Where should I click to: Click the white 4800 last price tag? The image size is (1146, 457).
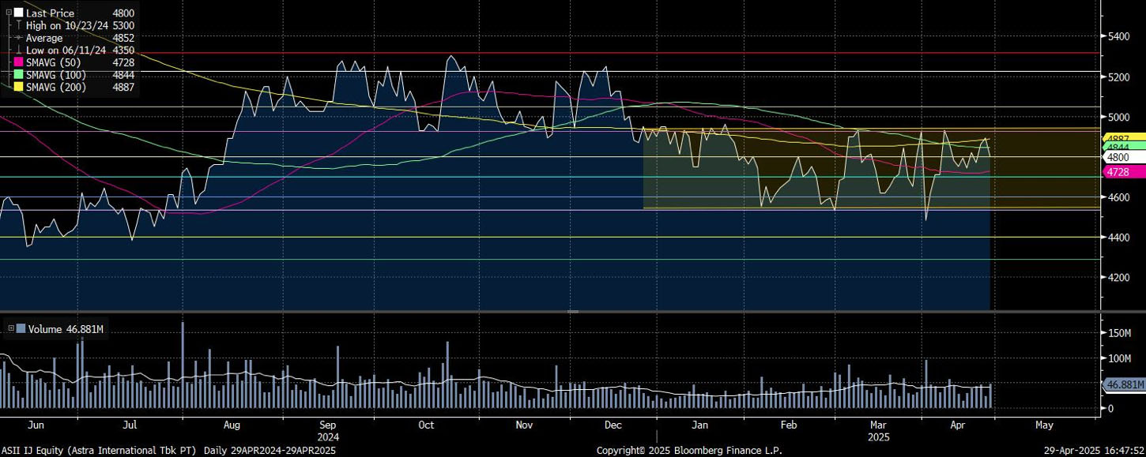pyautogui.click(x=1122, y=158)
